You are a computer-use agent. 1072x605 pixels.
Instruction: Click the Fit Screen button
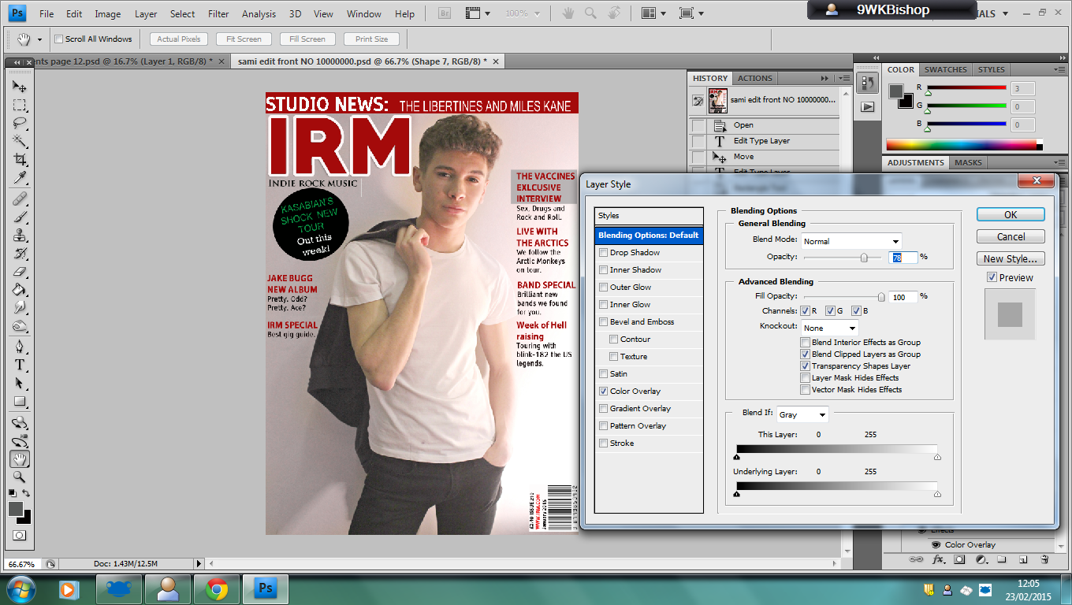(244, 39)
